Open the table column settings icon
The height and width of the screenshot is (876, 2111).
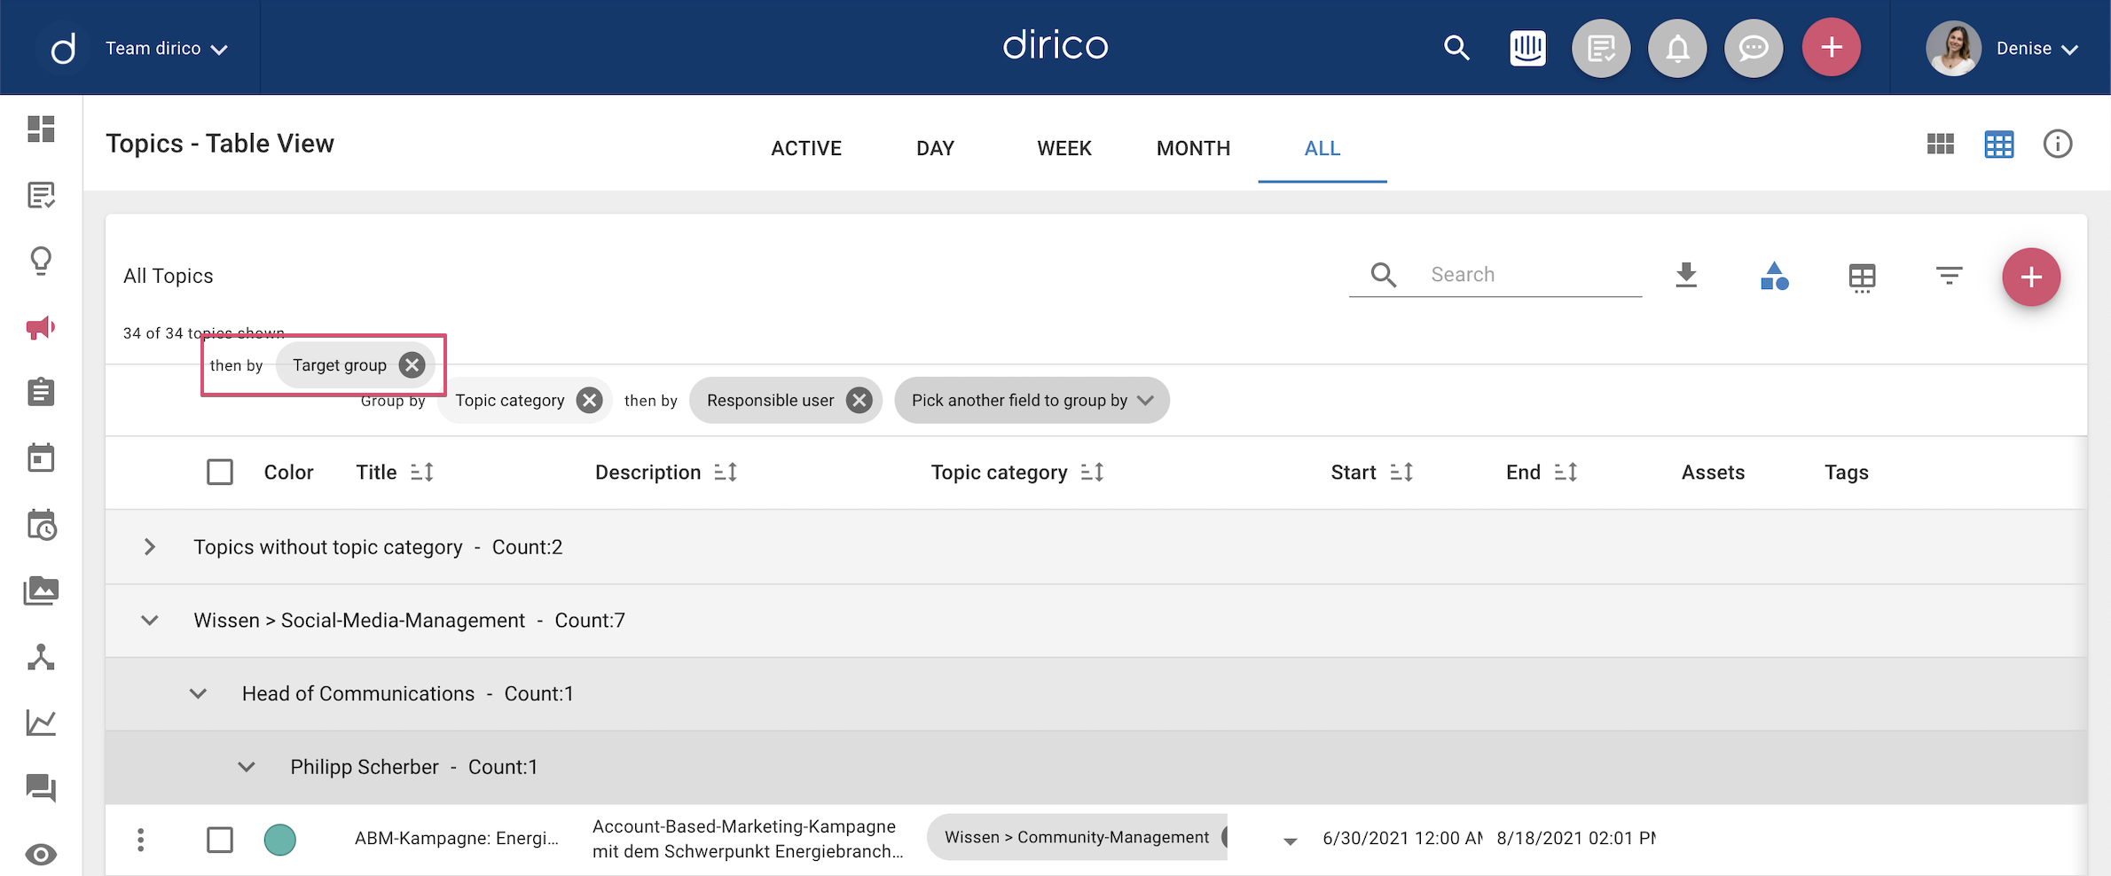(1862, 278)
